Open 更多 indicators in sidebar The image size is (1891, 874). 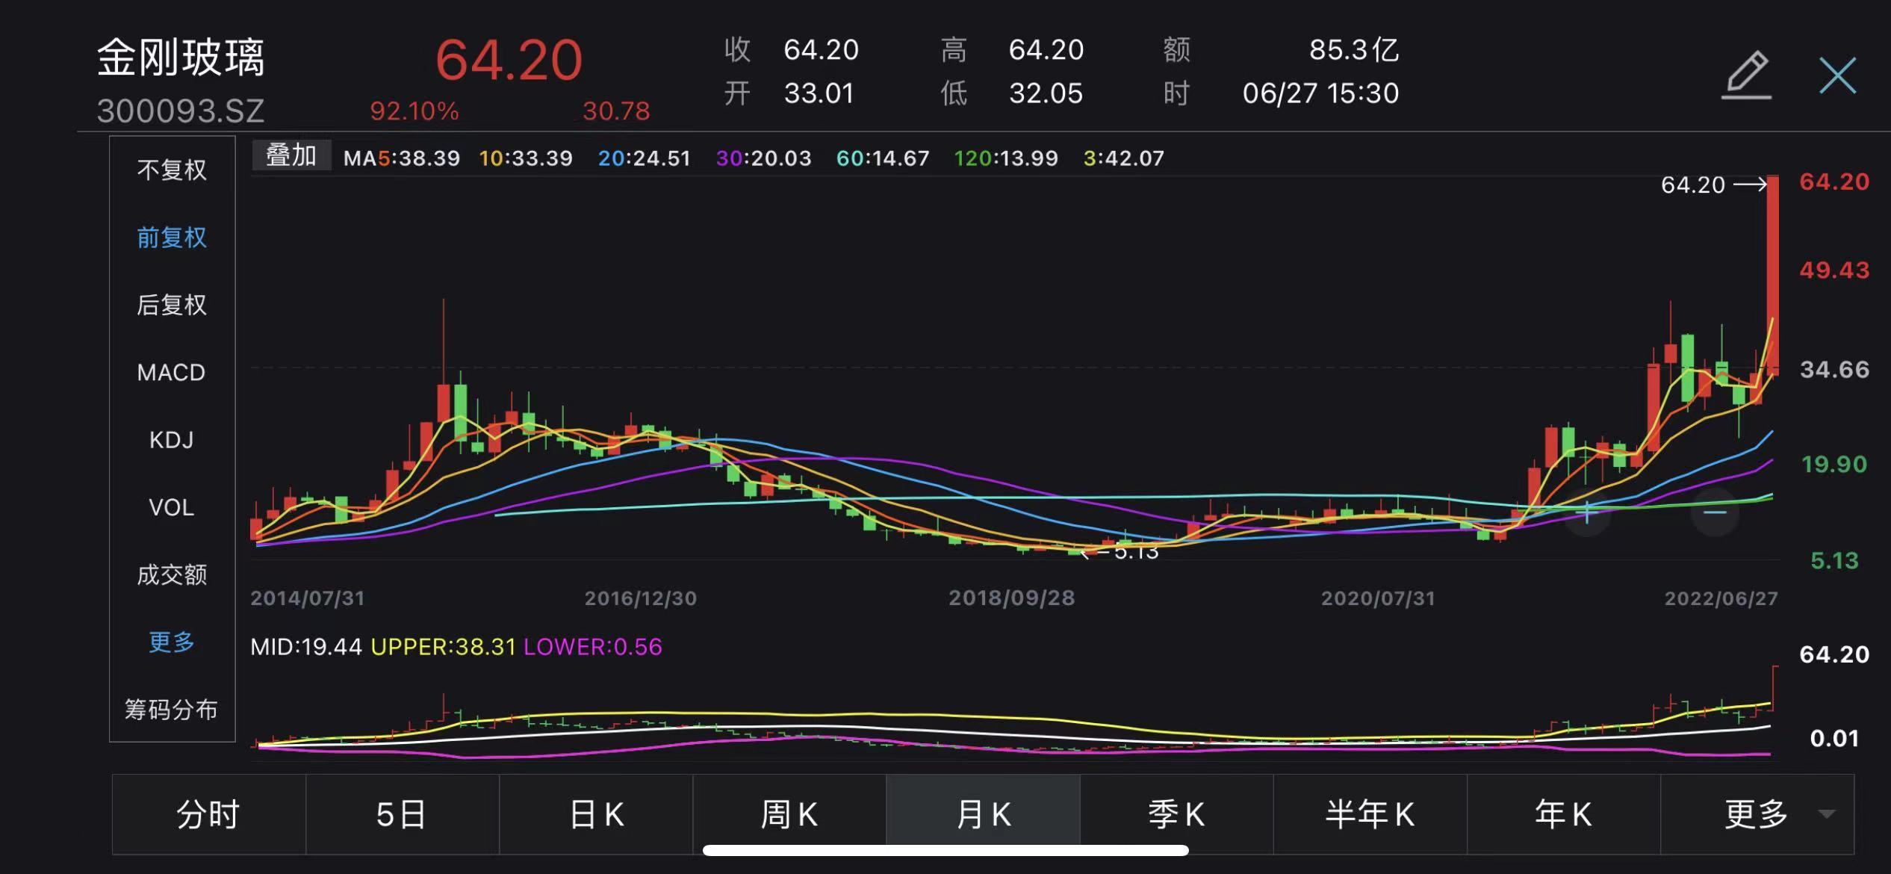172,642
